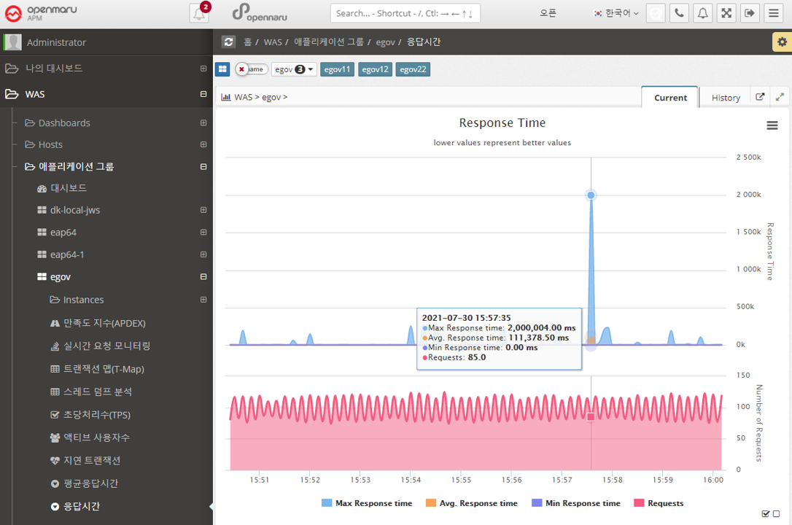792x525 pixels.
Task: Click the empty deselect-all legend checkbox
Action: coord(776,514)
